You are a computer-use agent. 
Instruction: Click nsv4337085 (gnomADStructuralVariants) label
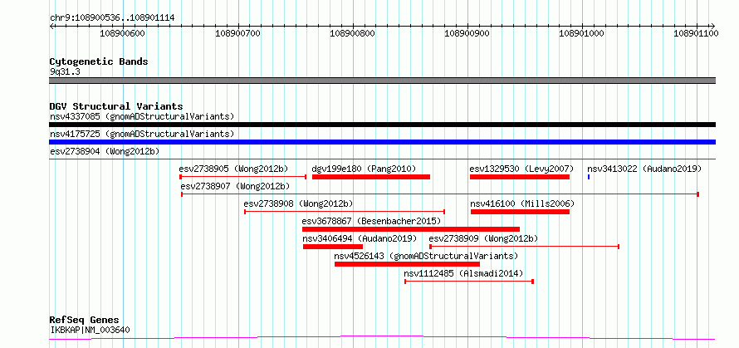point(142,116)
